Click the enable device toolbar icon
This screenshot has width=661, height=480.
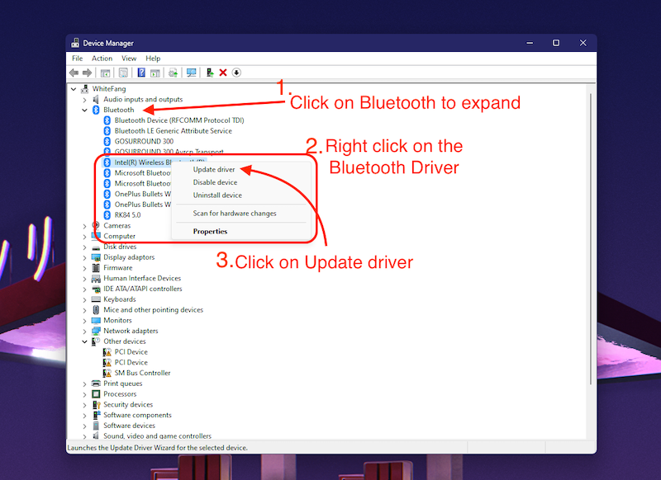point(210,73)
